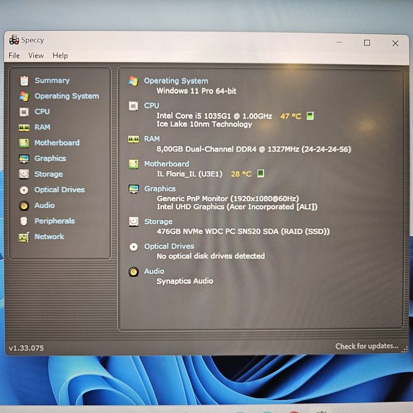
Task: Click RAM icon in summary panel
Action: click(133, 139)
